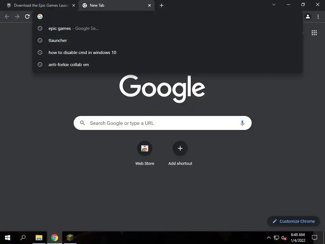
Task: Click the Google logo
Action: 162,89
